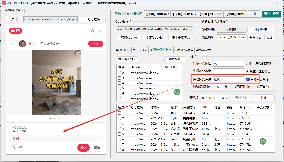
Task: Switch to the 【采集】搜索笔记 tab
Action: point(157,14)
